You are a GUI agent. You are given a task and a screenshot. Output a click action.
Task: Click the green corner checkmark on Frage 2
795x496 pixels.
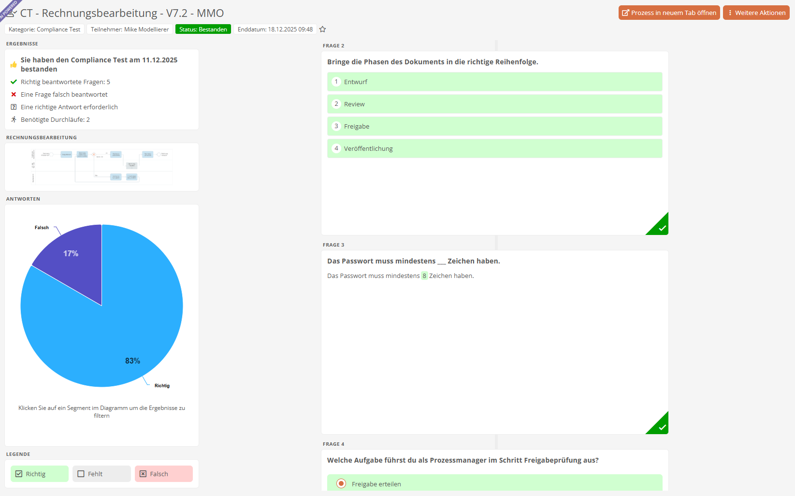pos(661,228)
